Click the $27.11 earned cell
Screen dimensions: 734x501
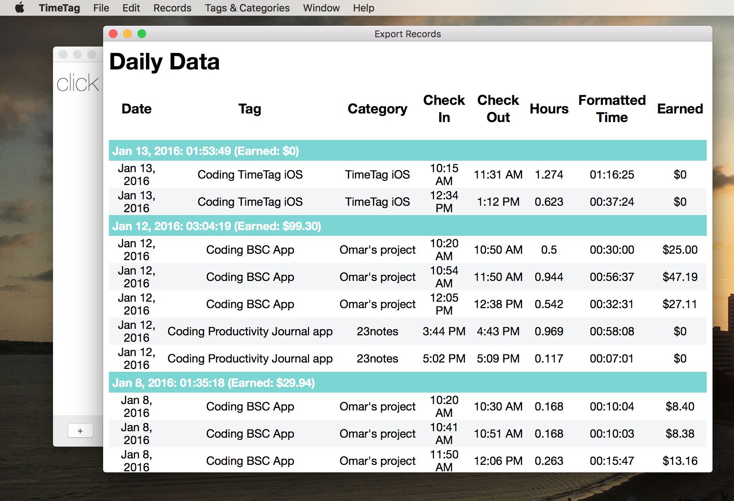(x=680, y=304)
